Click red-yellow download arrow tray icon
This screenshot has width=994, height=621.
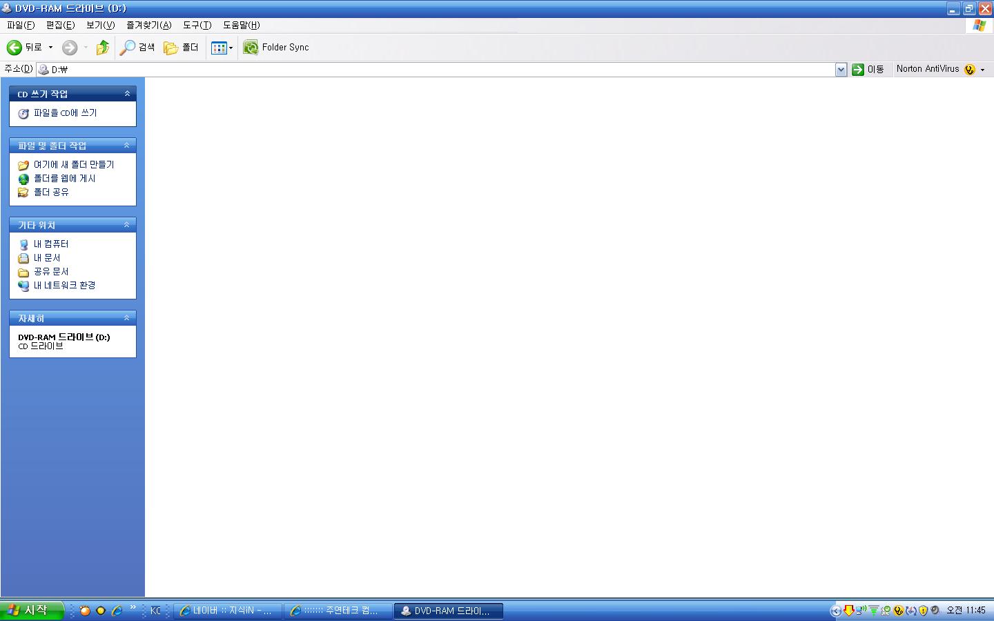point(849,611)
